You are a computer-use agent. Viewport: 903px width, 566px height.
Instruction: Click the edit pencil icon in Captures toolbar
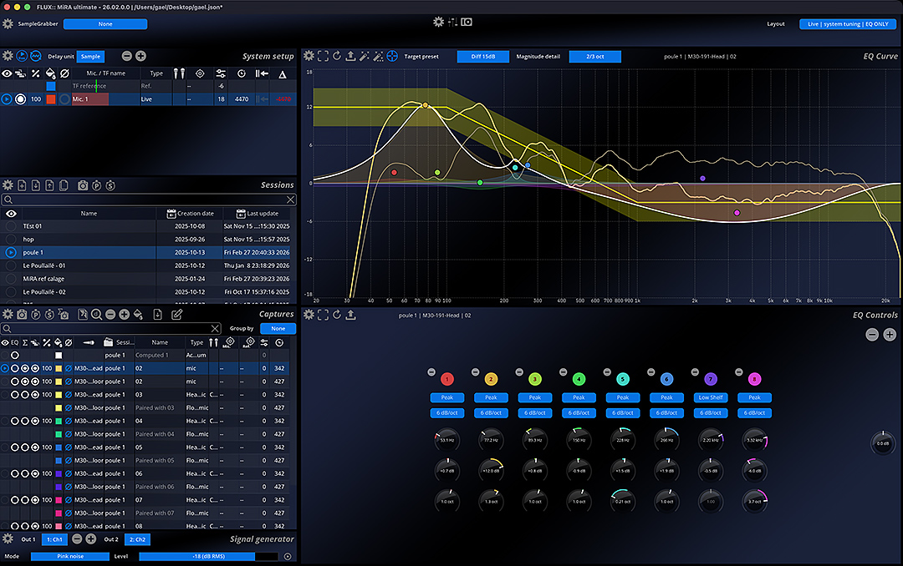(x=176, y=315)
